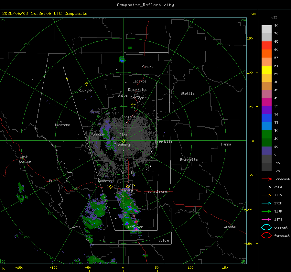The width and height of the screenshot is (291, 272).
Task: Click the yellow diamond marker above Calgary
Action: click(128, 186)
